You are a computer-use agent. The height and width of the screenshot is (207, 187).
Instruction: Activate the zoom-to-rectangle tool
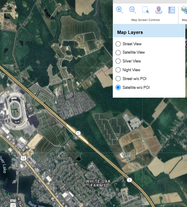tap(145, 10)
